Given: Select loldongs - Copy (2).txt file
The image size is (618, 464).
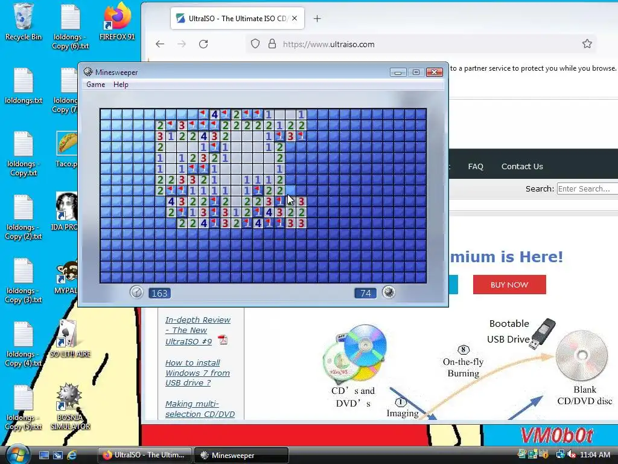Looking at the screenshot, I should [24, 217].
